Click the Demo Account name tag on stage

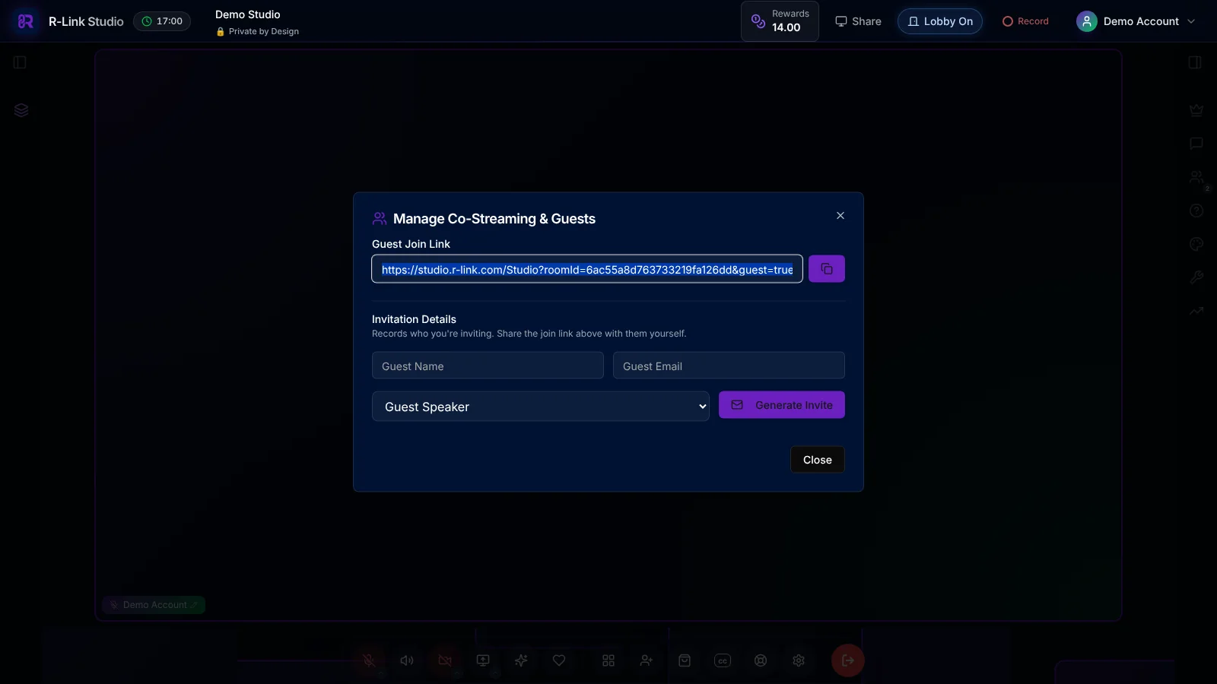(x=154, y=605)
